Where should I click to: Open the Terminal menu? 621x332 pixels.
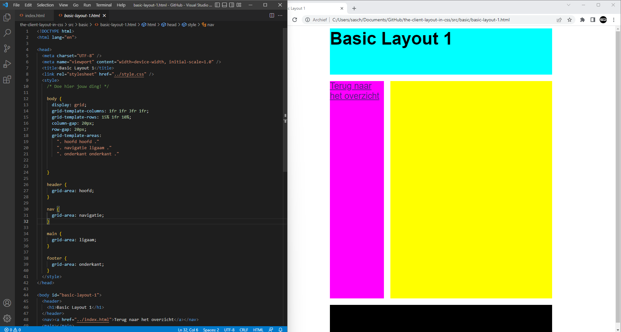104,5
